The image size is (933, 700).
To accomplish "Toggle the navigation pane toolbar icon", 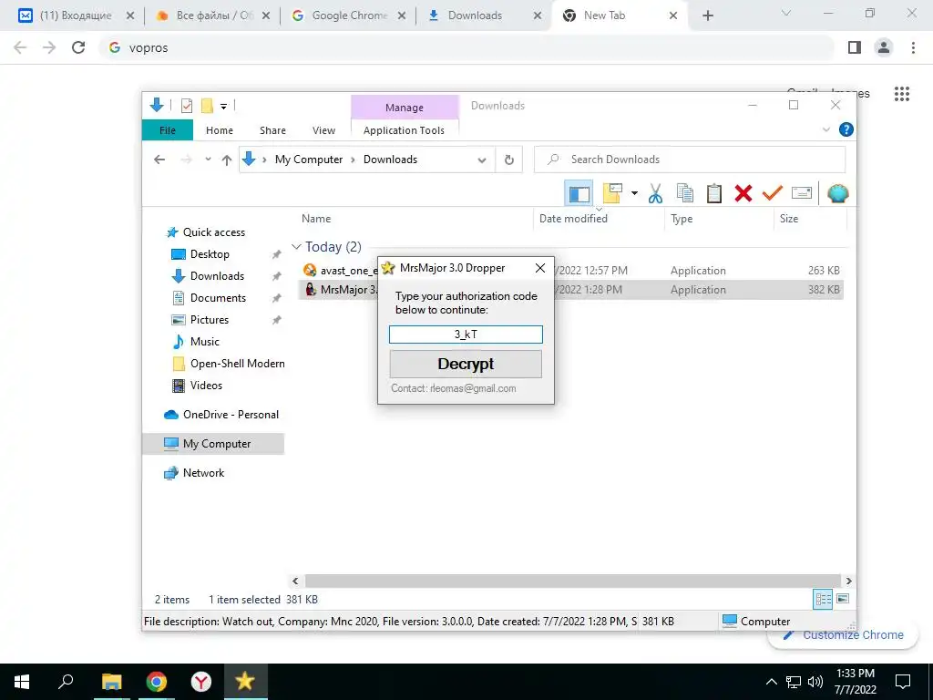I will click(579, 193).
